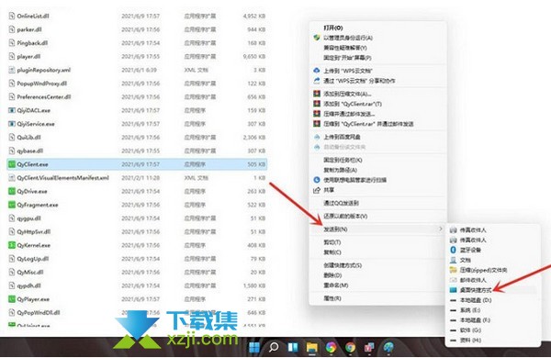This screenshot has width=551, height=358.
Task: Open taskbar Search magnifier
Action: click(274, 348)
